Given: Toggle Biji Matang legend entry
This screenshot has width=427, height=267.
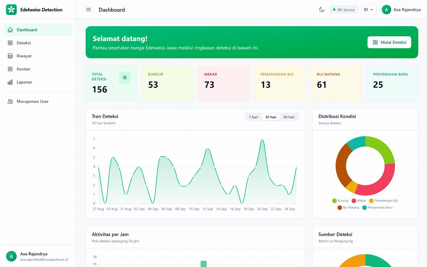Looking at the screenshot, I should pyautogui.click(x=348, y=207).
